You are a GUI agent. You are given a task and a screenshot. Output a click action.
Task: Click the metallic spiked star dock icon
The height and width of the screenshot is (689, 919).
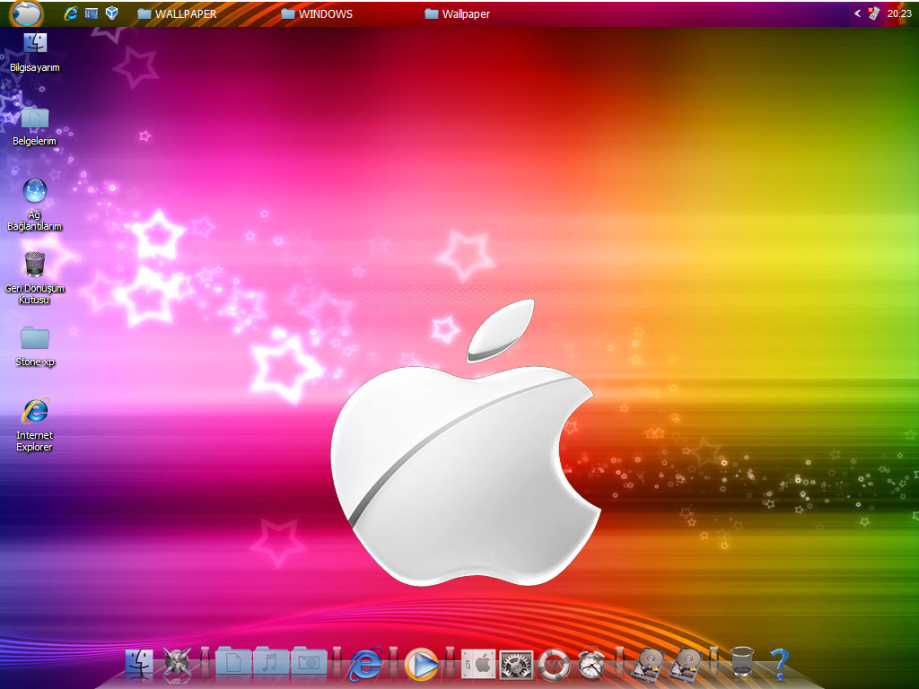pos(177,664)
